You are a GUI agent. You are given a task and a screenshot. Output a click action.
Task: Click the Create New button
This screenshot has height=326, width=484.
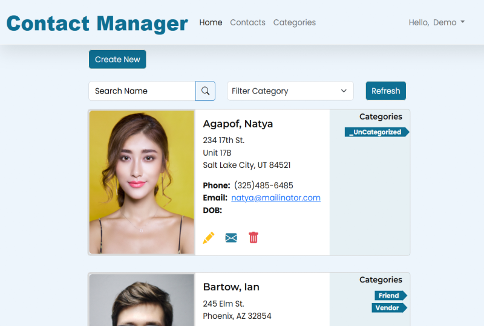[117, 59]
